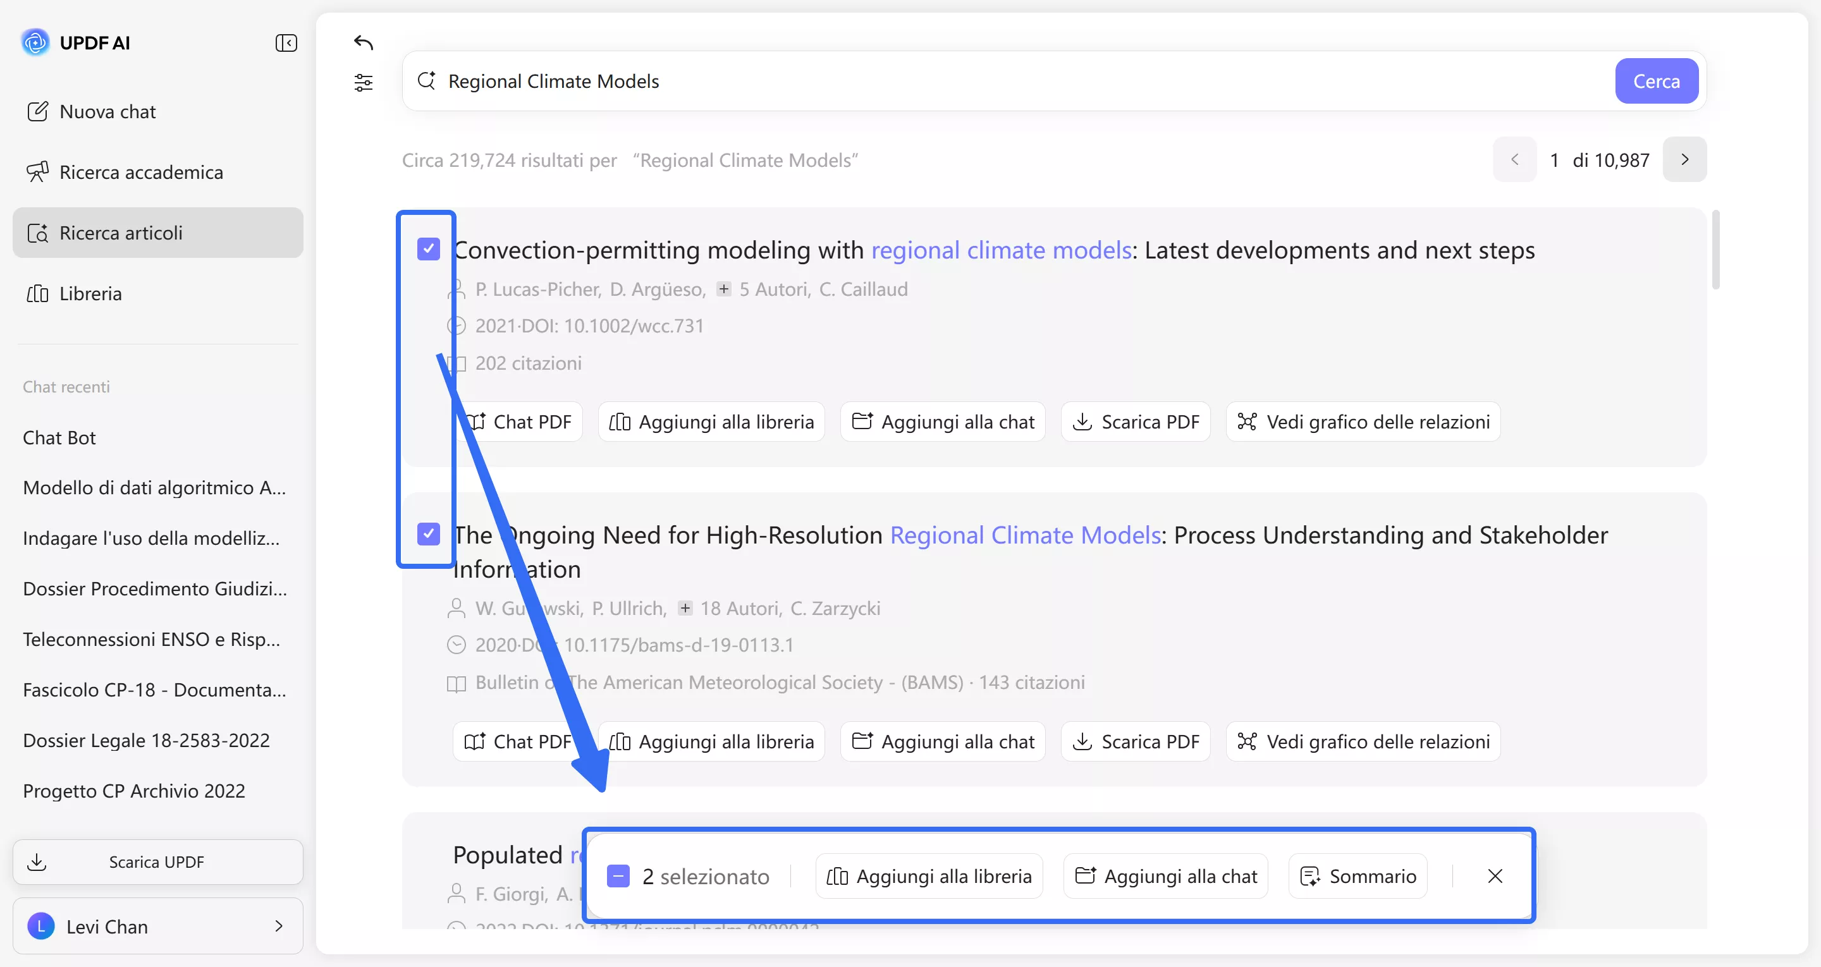Deselect all using the 2 selezionato checkbox
Image resolution: width=1821 pixels, height=967 pixels.
[618, 876]
